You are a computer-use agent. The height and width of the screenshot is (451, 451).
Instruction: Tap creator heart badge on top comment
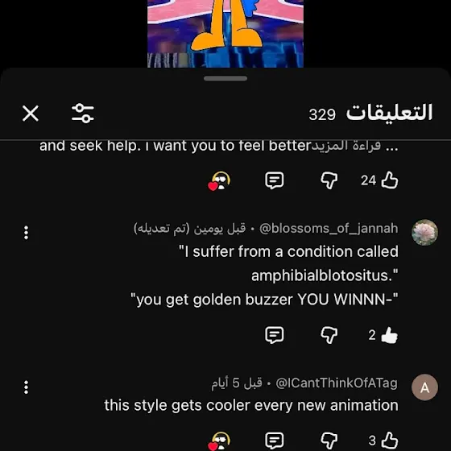pyautogui.click(x=219, y=181)
